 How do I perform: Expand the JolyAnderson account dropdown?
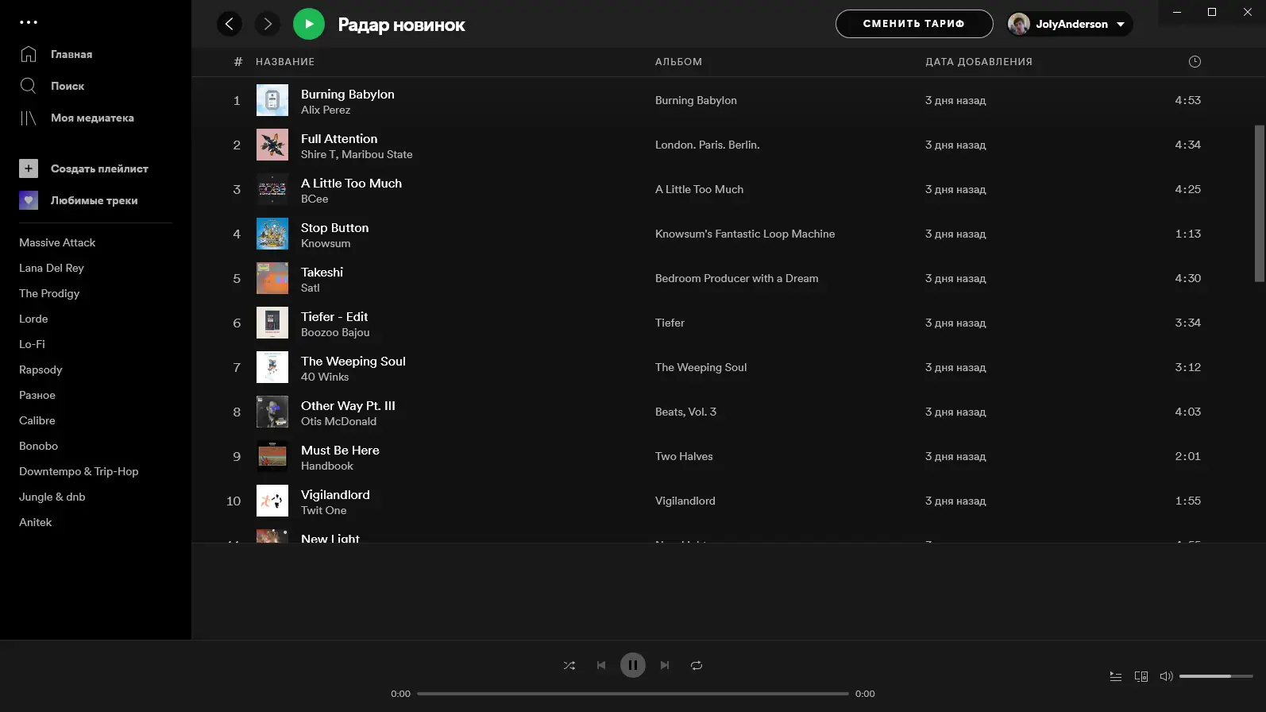click(1121, 24)
